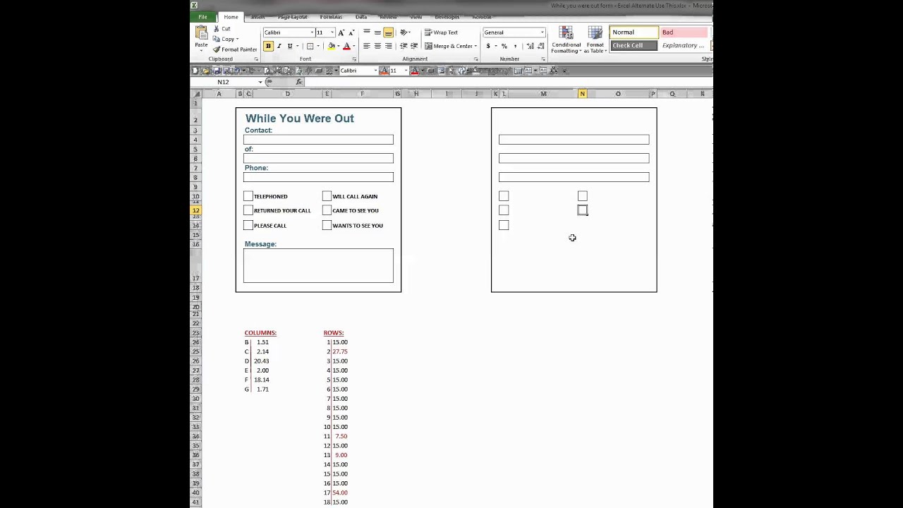Screen dimensions: 903x508
Task: Expand the Name Box dropdown arrow
Action: [260, 82]
